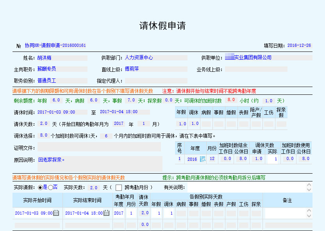Click the down arrow of the 有关说明 box
Image resolution: width=325 pixels, height=231 pixels.
(x=309, y=190)
